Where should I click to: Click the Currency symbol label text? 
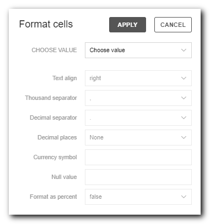tap(55, 158)
